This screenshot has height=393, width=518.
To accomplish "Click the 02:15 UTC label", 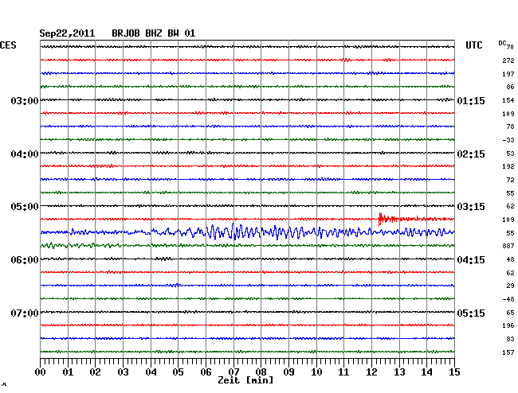I will (471, 154).
